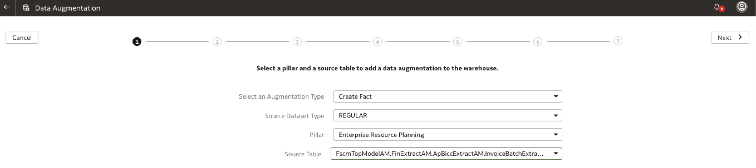
Task: Click the Next button
Action: pyautogui.click(x=730, y=38)
